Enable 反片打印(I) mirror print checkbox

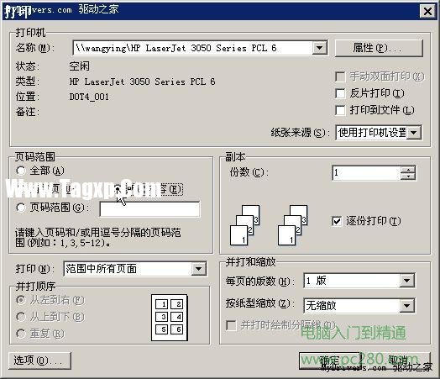pos(340,93)
